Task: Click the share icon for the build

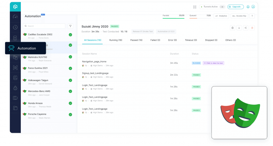Action: [x=246, y=28]
